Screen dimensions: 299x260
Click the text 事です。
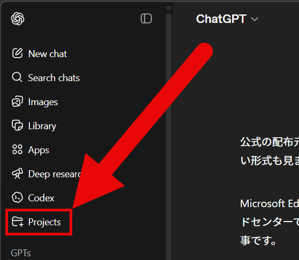pyautogui.click(x=258, y=240)
